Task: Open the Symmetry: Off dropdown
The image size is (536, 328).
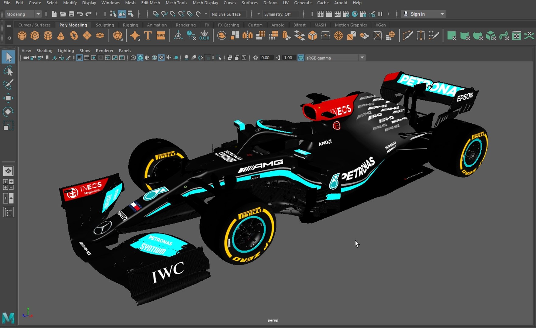Action: coord(281,14)
